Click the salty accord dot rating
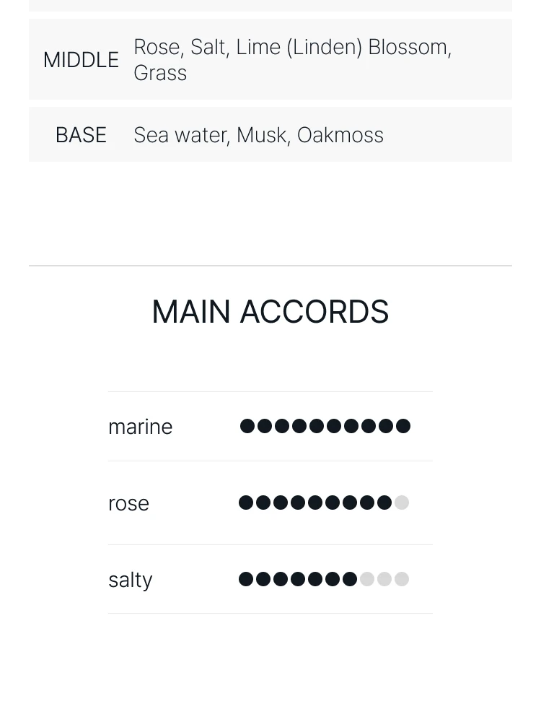This screenshot has height=722, width=541. (x=324, y=579)
